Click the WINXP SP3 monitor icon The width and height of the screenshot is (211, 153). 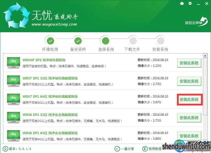[x=14, y=63]
